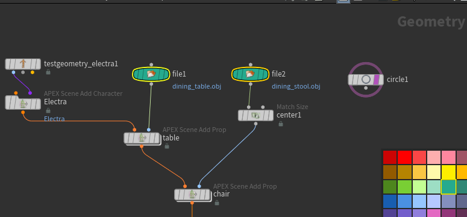Click the circle1 node circle icon

pyautogui.click(x=366, y=80)
